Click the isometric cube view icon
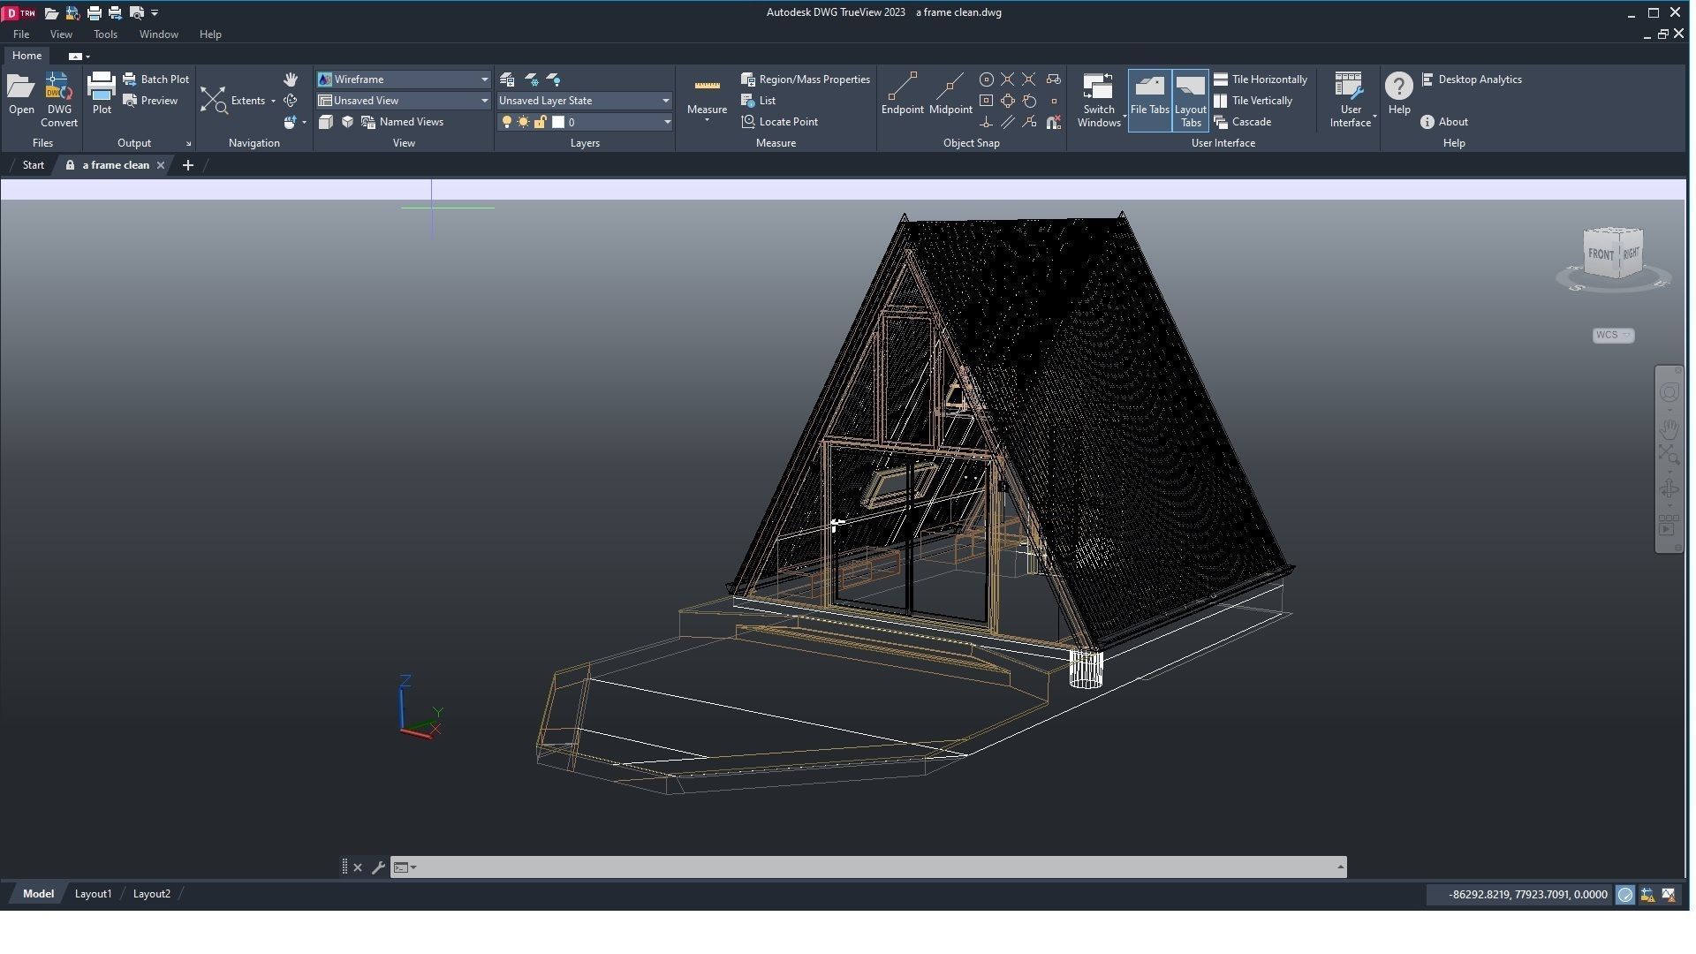 pos(348,122)
